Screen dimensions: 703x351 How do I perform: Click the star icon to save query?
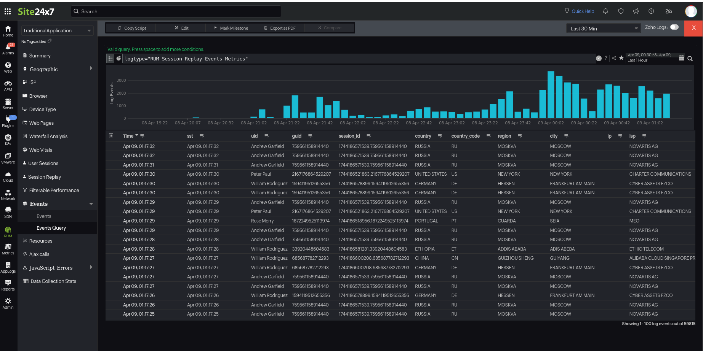621,58
